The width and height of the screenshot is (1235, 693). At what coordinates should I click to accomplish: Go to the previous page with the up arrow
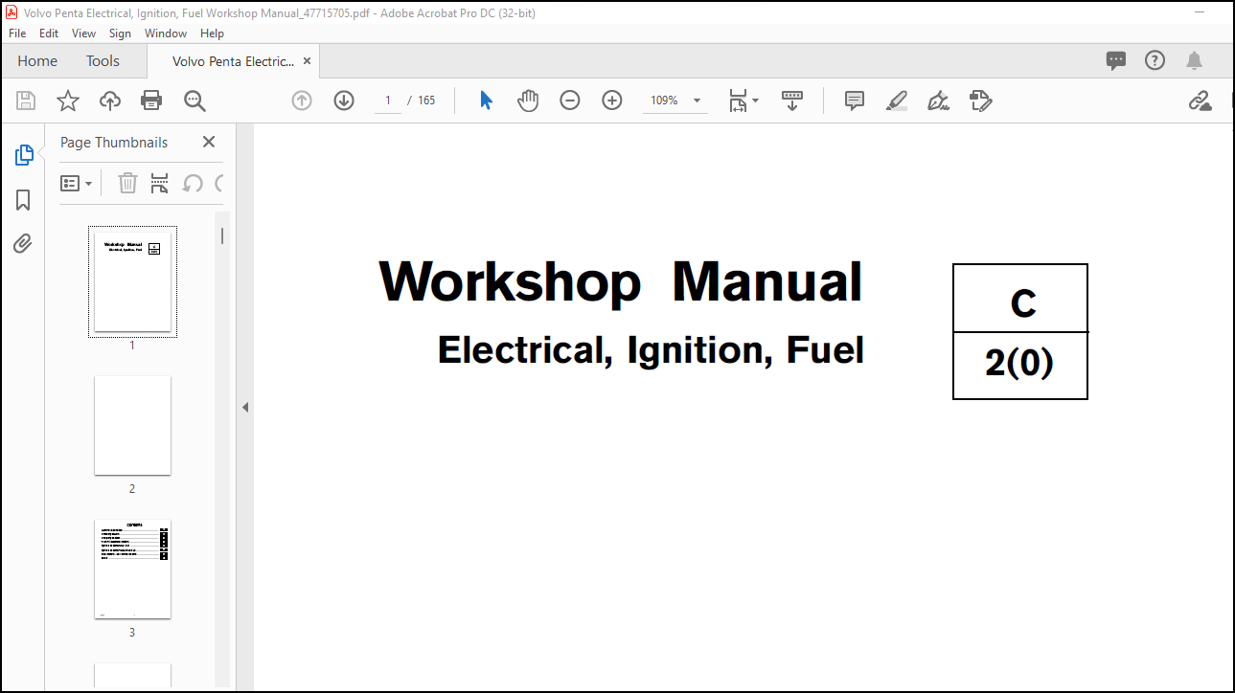(x=302, y=101)
